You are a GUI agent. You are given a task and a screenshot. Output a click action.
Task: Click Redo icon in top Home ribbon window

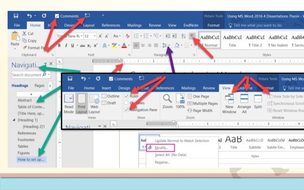click(44, 16)
